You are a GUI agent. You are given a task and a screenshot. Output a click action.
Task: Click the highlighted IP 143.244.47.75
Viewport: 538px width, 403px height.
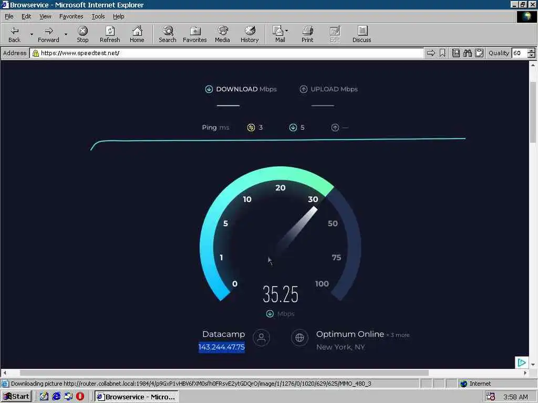point(222,347)
